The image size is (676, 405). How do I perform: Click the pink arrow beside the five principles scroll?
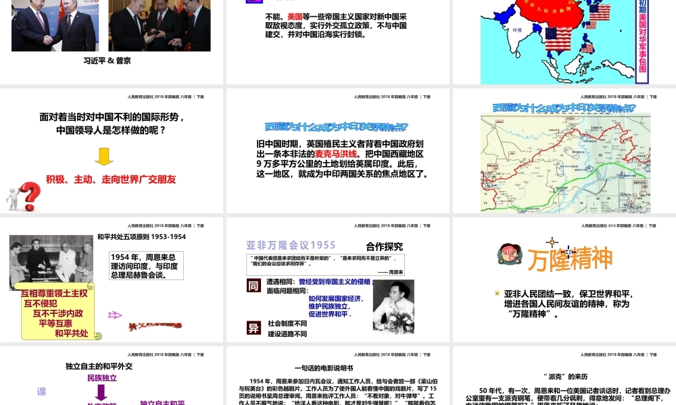click(x=115, y=315)
